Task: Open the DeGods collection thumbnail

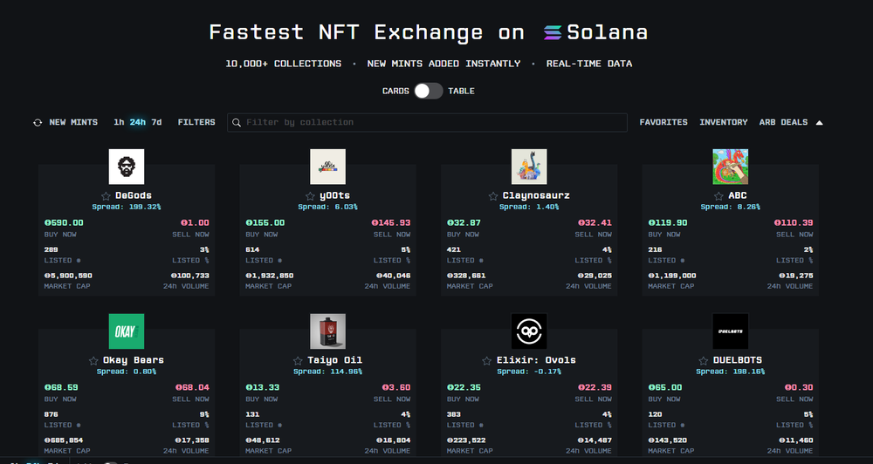Action: [x=127, y=167]
